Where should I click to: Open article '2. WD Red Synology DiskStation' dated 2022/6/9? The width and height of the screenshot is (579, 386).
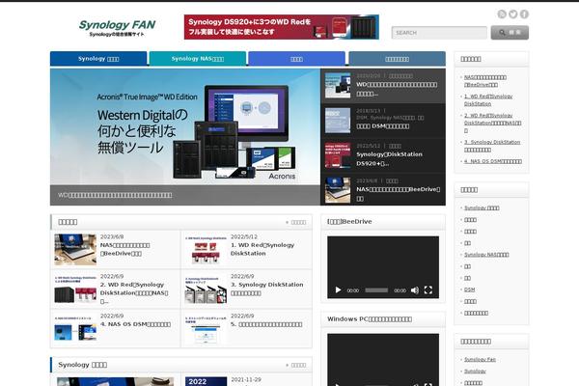point(134,293)
